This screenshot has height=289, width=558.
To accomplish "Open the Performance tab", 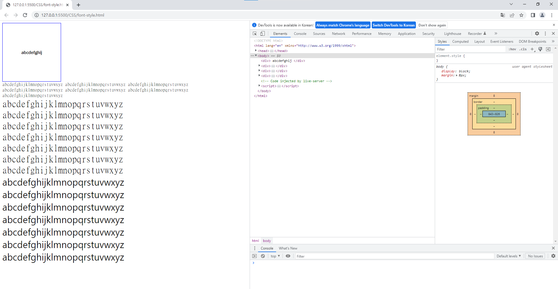I will point(362,34).
